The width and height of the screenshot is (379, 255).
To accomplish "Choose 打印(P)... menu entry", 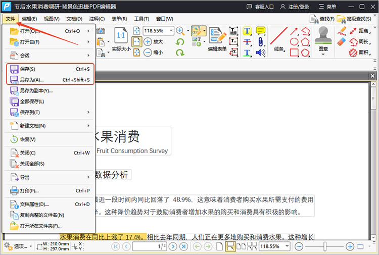I will 50,191.
